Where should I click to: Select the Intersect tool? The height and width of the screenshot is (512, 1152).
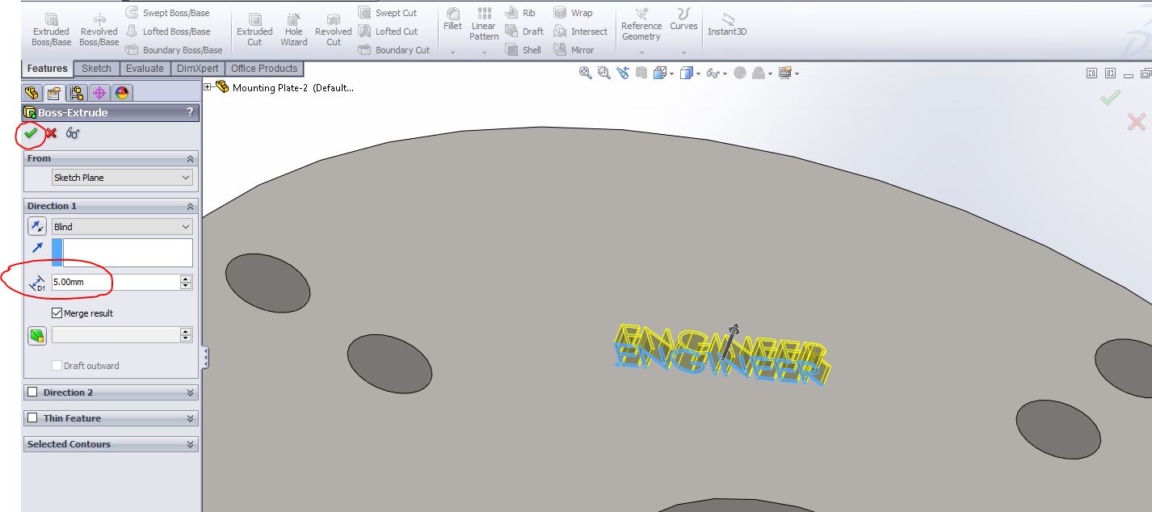click(580, 31)
